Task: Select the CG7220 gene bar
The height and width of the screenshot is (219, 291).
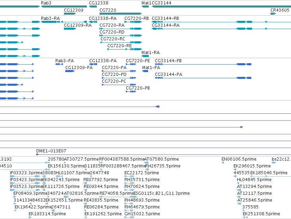Action: [x=121, y=14]
